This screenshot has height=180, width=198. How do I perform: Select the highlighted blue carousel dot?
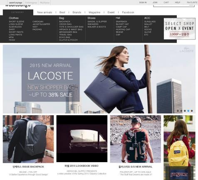pos(188,111)
